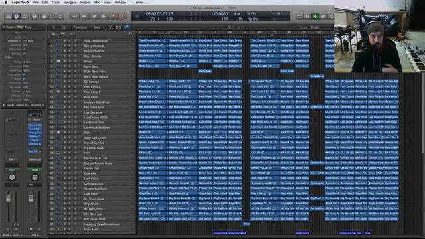Click the red Record button
The height and width of the screenshot is (239, 425).
114,16
